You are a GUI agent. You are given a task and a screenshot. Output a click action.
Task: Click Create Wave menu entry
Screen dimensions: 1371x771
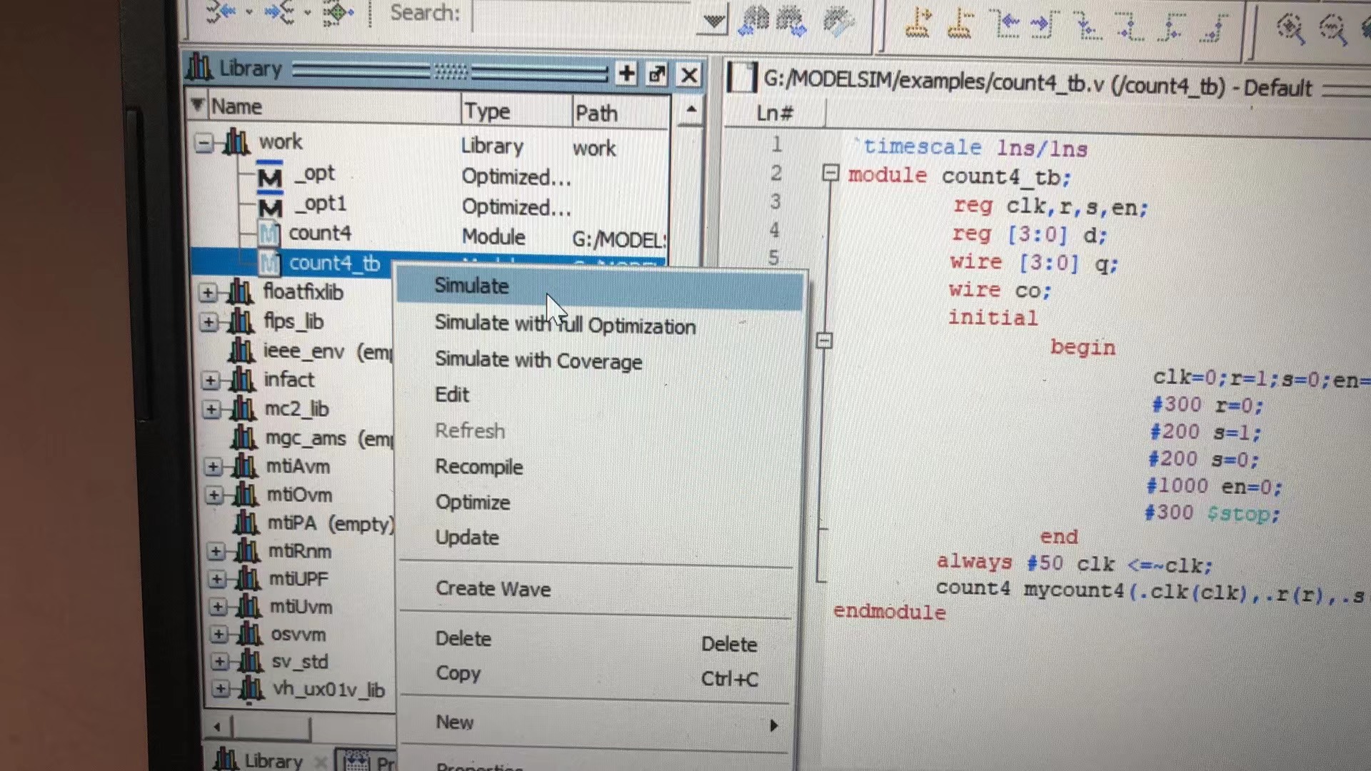(493, 589)
